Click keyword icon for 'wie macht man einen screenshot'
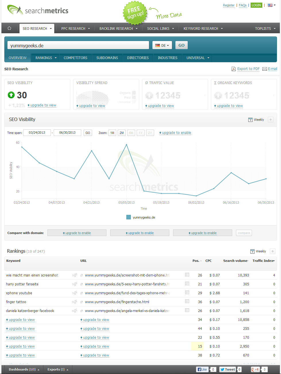 [75, 275]
